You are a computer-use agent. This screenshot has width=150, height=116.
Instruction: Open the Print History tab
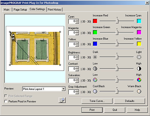click(55, 10)
